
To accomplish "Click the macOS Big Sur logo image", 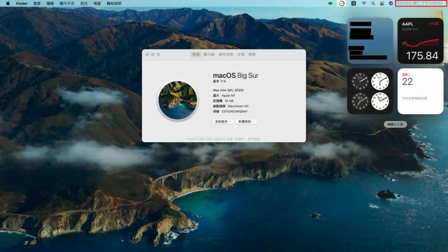I will click(178, 100).
